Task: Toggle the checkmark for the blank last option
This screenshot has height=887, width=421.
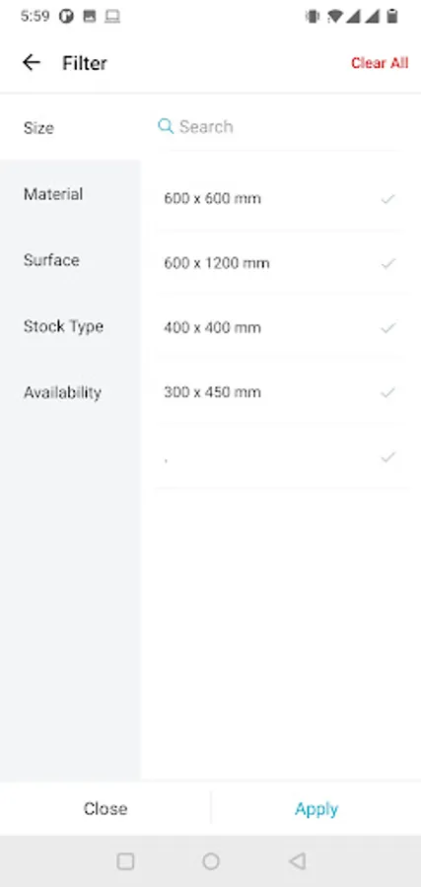Action: click(x=387, y=456)
